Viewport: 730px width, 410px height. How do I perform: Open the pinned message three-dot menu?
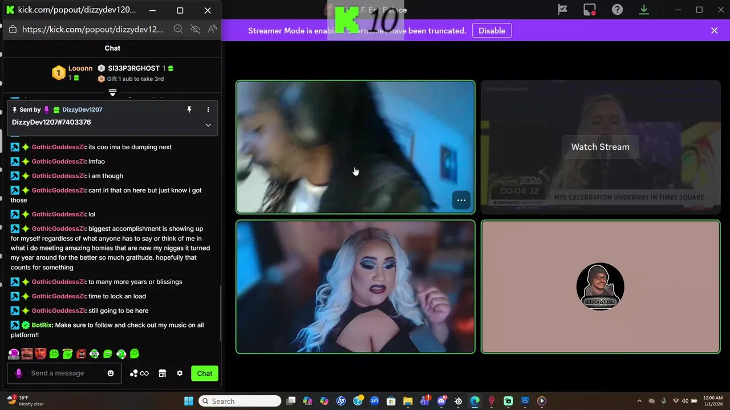point(208,109)
